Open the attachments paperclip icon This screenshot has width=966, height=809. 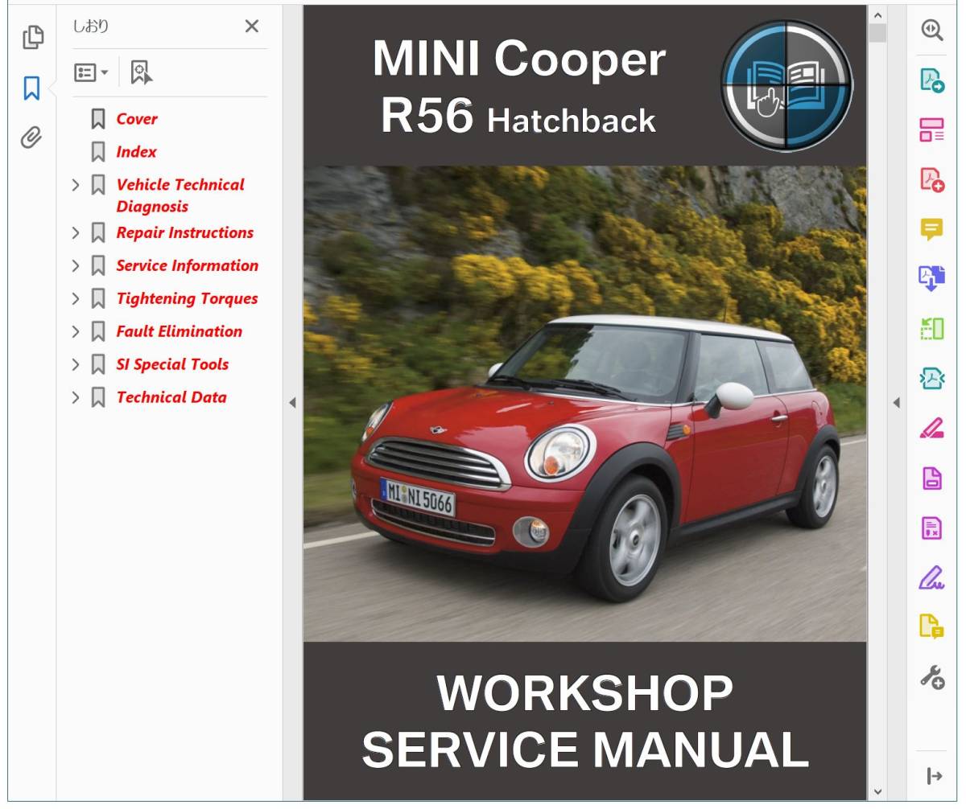pos(31,138)
